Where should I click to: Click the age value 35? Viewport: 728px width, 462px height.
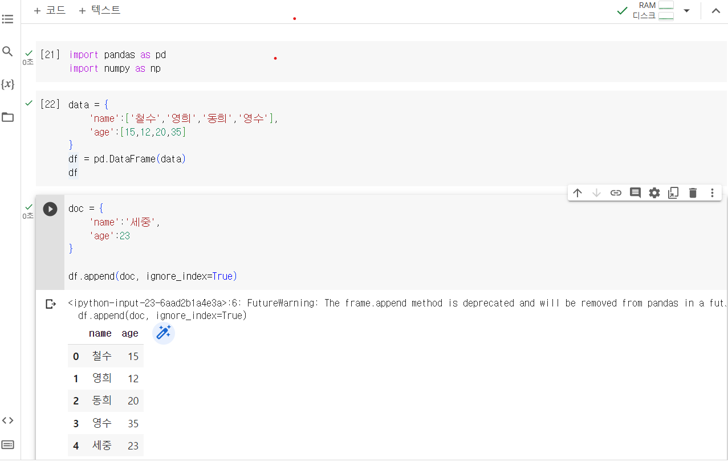(133, 424)
